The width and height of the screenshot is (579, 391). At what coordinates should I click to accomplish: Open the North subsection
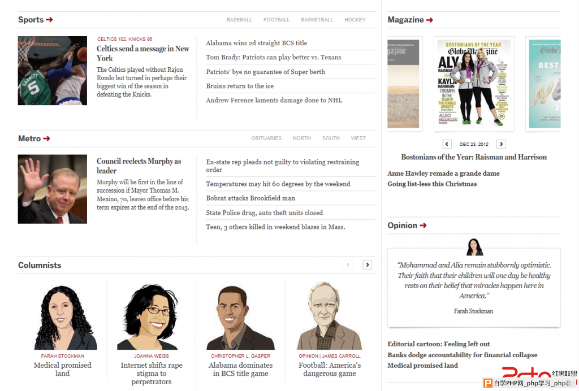(x=302, y=138)
